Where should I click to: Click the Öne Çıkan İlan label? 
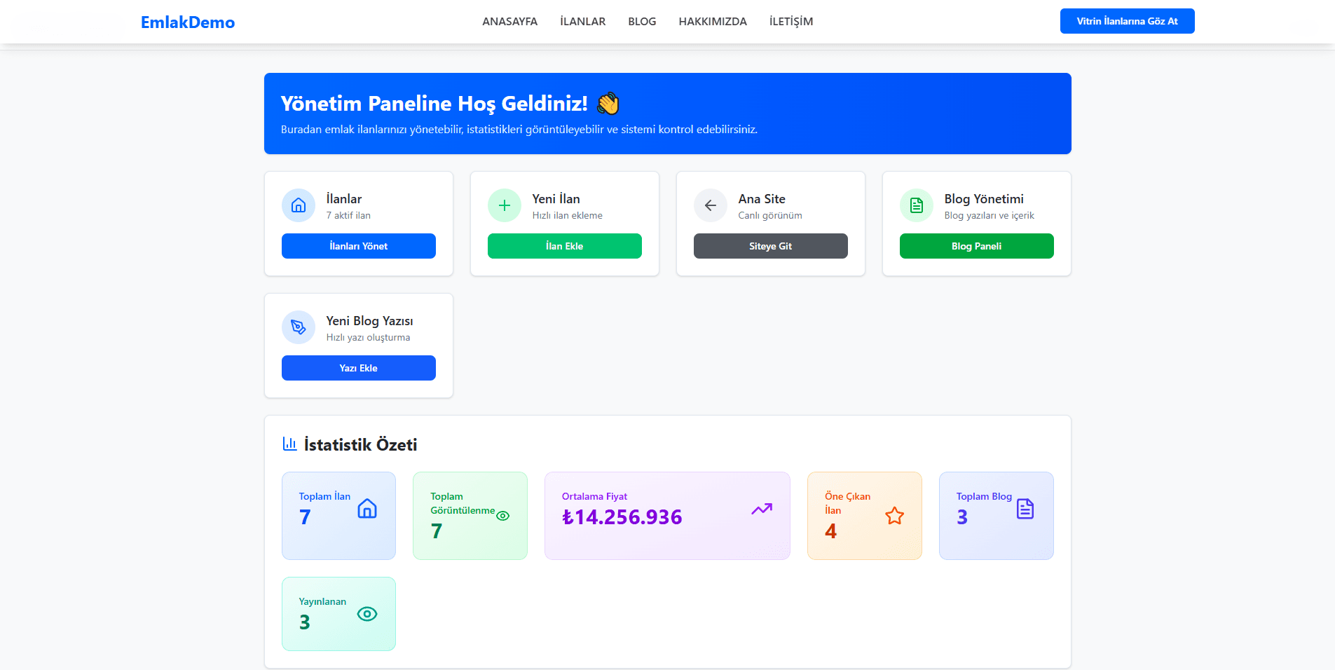(847, 503)
